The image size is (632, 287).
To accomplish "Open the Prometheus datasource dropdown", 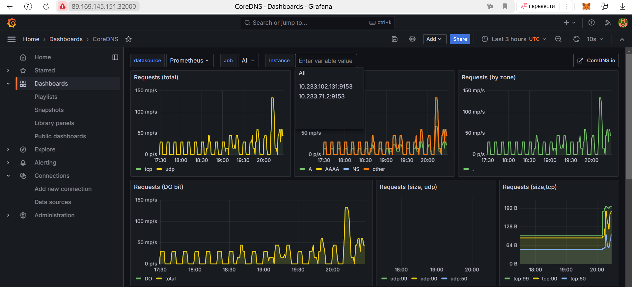I will point(190,61).
